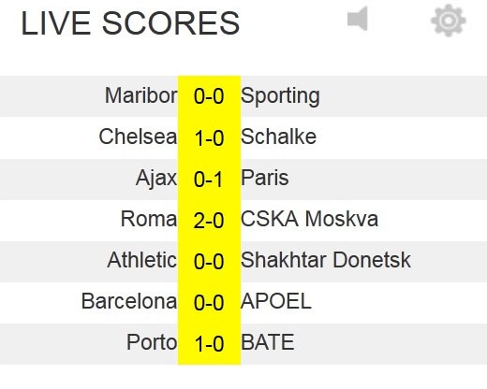Select the Ajax vs Paris 0-1 score

pyautogui.click(x=208, y=180)
